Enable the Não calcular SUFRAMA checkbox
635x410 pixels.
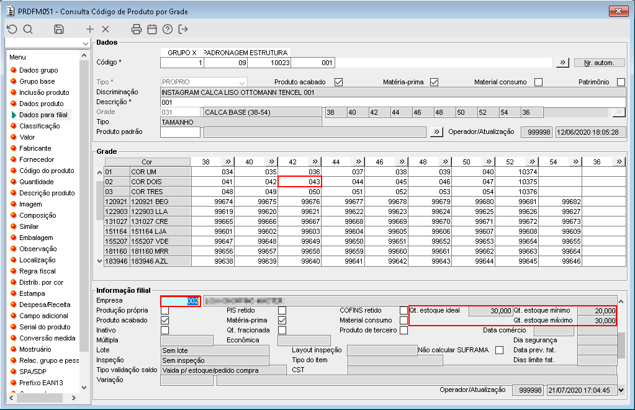tap(499, 350)
